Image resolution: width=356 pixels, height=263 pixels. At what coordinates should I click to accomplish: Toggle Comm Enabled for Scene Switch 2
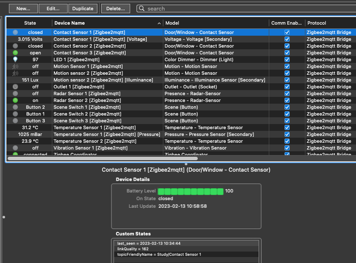point(287,114)
